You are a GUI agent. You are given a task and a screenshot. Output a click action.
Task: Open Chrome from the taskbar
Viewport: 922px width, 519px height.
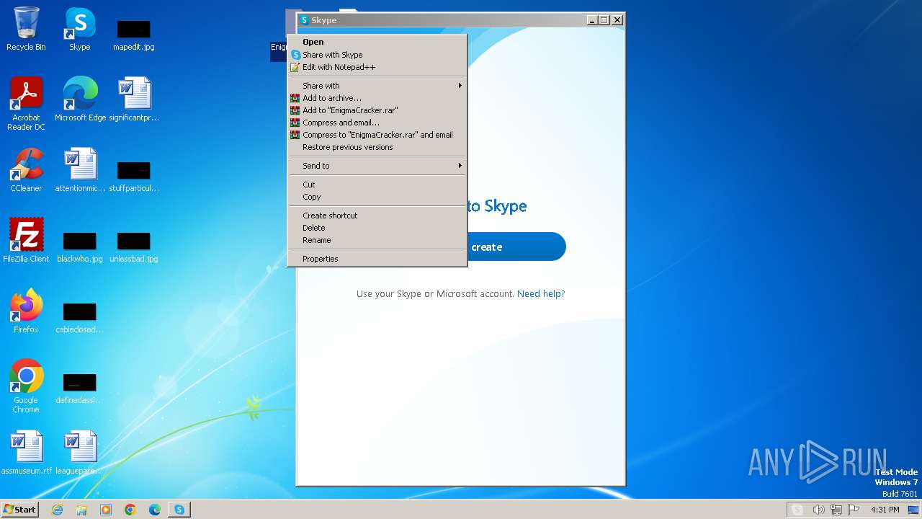130,510
